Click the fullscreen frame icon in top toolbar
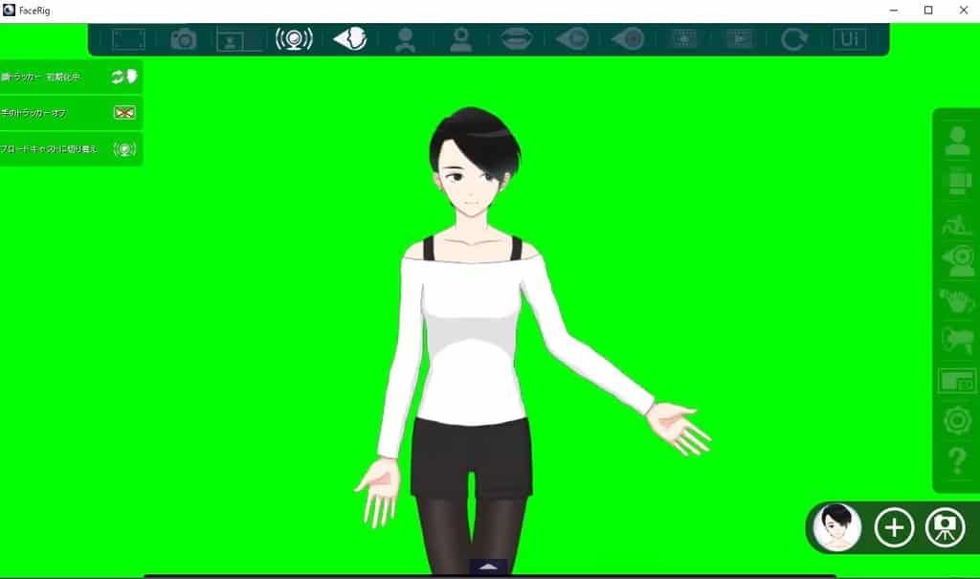The height and width of the screenshot is (579, 980). [128, 39]
